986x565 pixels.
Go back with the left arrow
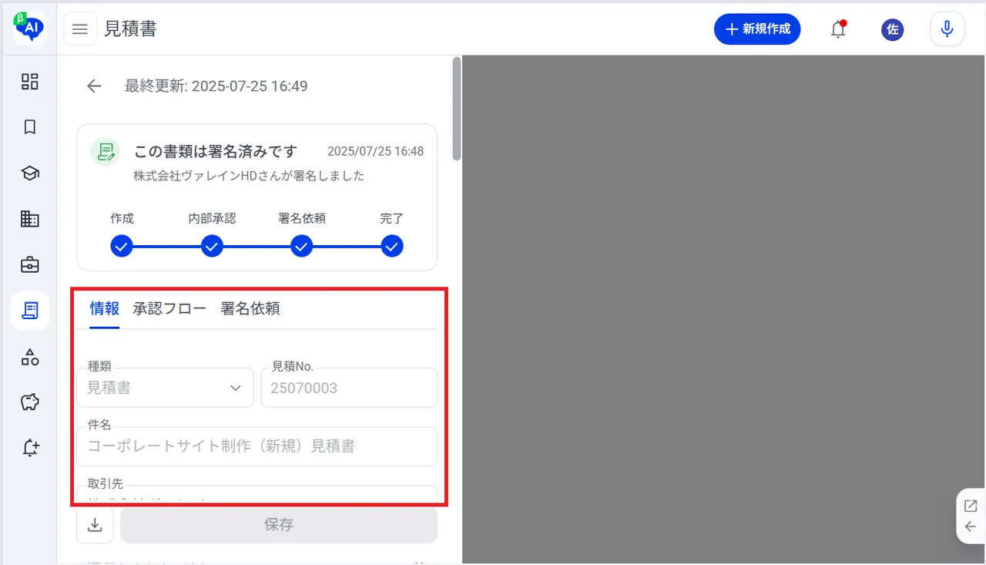coord(94,86)
